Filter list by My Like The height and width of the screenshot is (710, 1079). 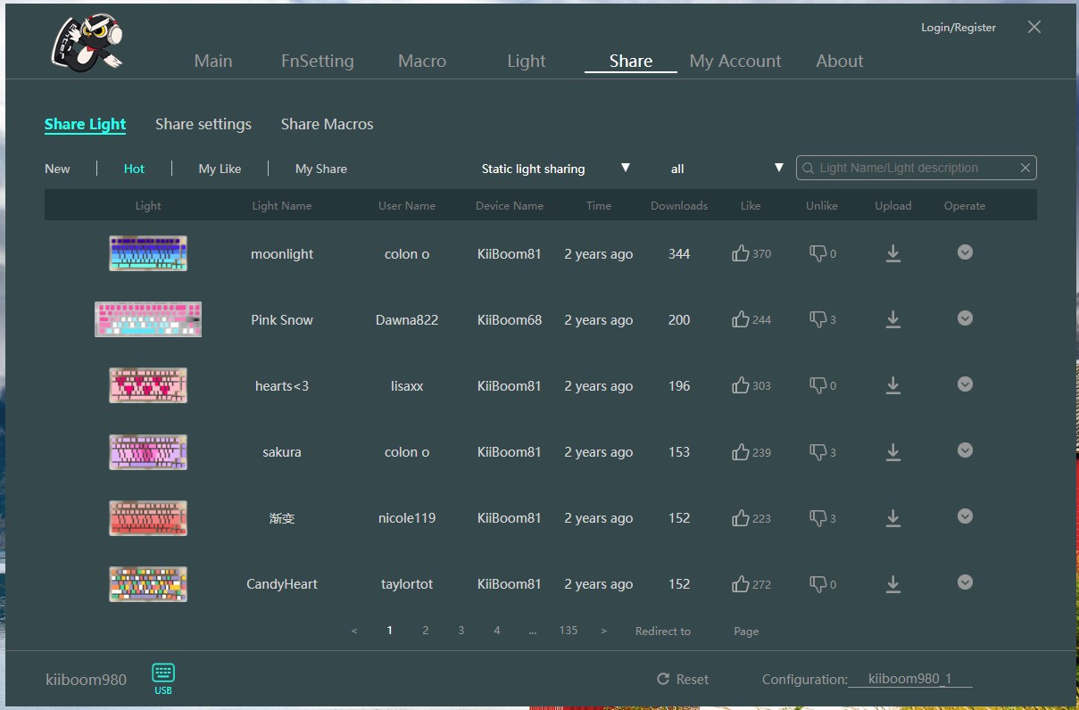(x=220, y=169)
